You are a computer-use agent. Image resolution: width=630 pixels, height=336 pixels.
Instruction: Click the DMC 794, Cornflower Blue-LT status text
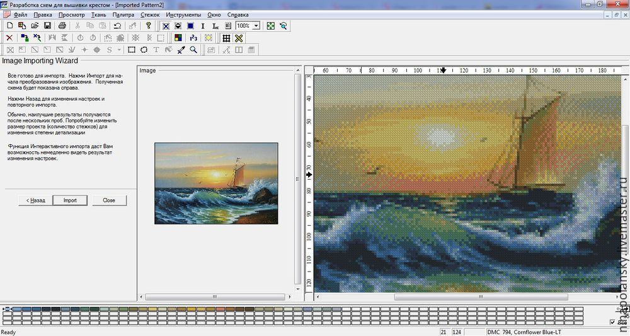coord(524,332)
